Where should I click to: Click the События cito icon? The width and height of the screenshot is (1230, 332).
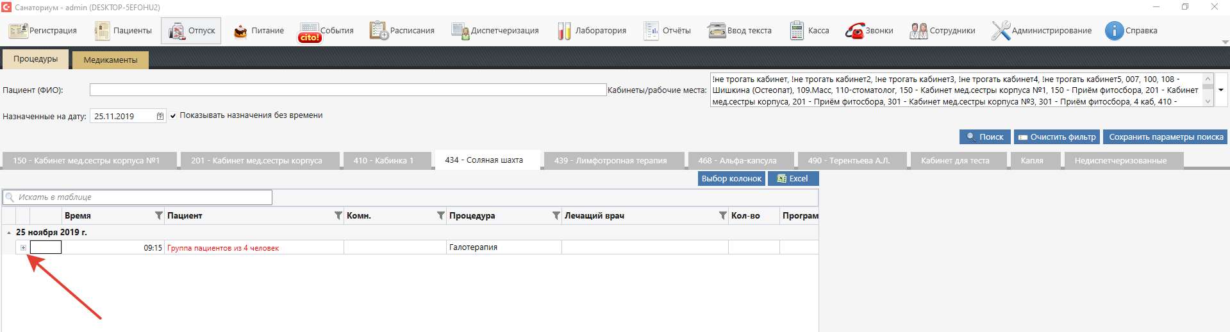point(310,31)
